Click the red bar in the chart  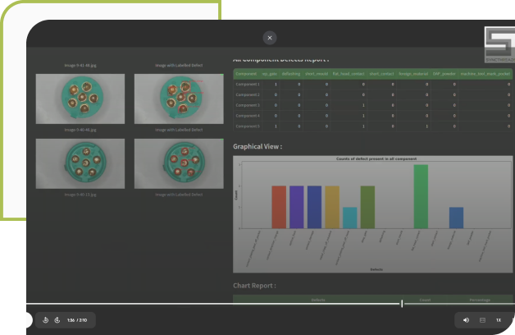click(279, 207)
